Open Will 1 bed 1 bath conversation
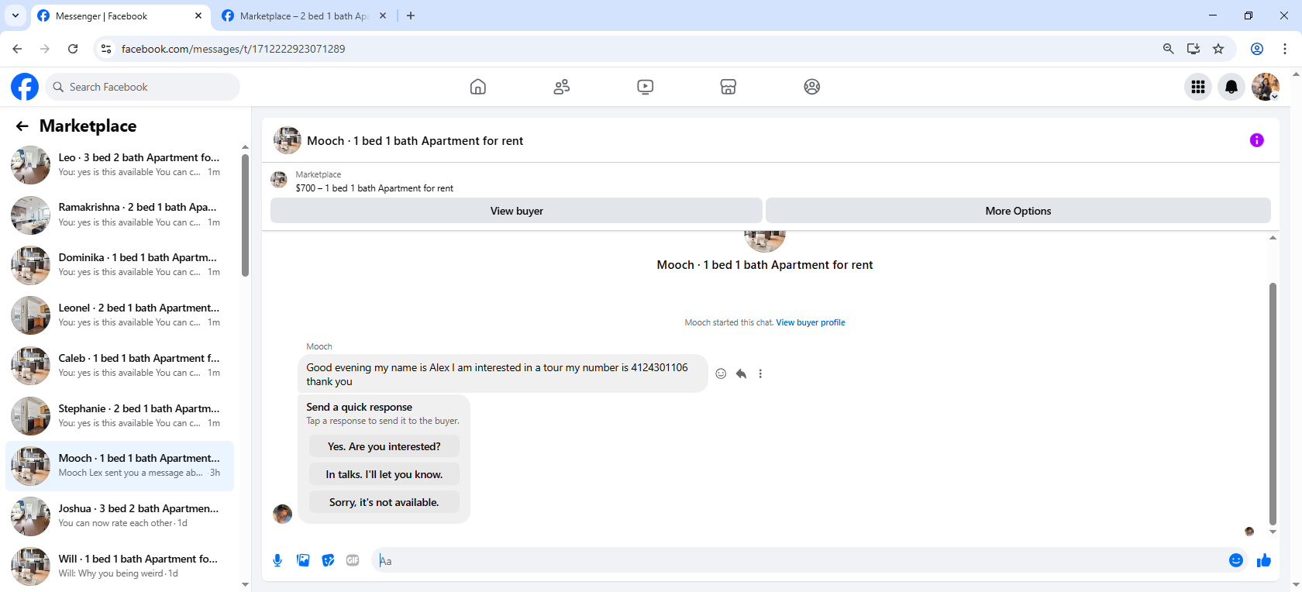Screen dimensions: 1302x592 click(120, 566)
